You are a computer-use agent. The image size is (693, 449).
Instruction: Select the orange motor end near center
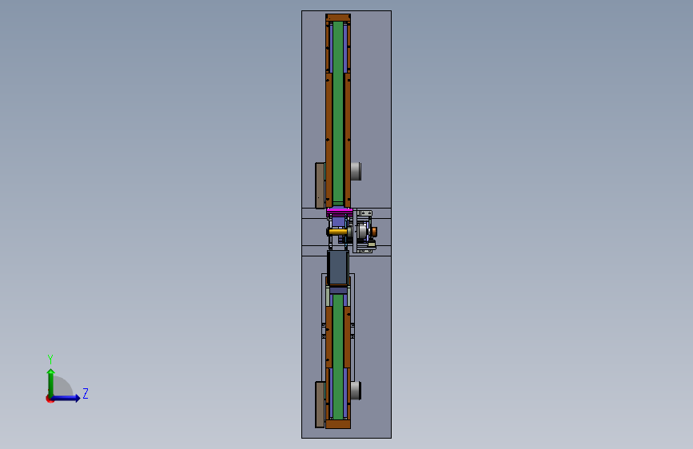coord(374,232)
